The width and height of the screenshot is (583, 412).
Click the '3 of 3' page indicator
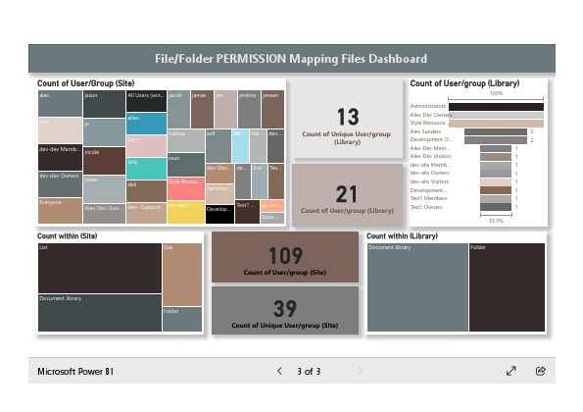coord(309,372)
